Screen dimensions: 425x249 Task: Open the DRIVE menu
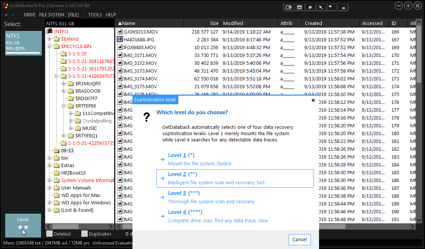(x=29, y=15)
